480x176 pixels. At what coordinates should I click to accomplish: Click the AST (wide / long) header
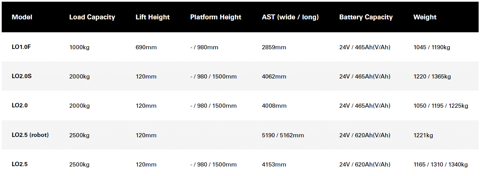(290, 17)
